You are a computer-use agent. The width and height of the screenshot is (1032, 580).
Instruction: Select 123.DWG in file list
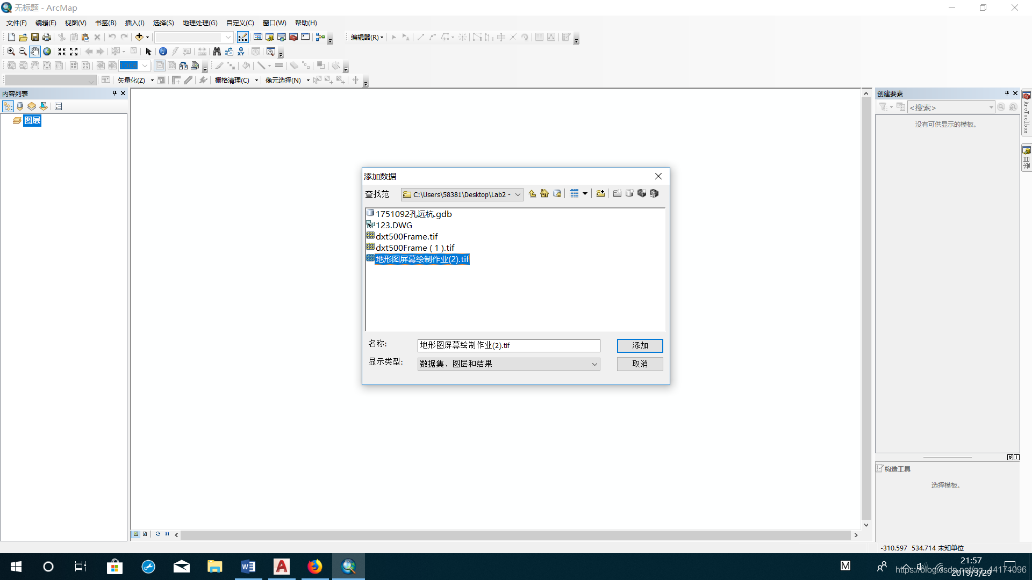tap(393, 226)
